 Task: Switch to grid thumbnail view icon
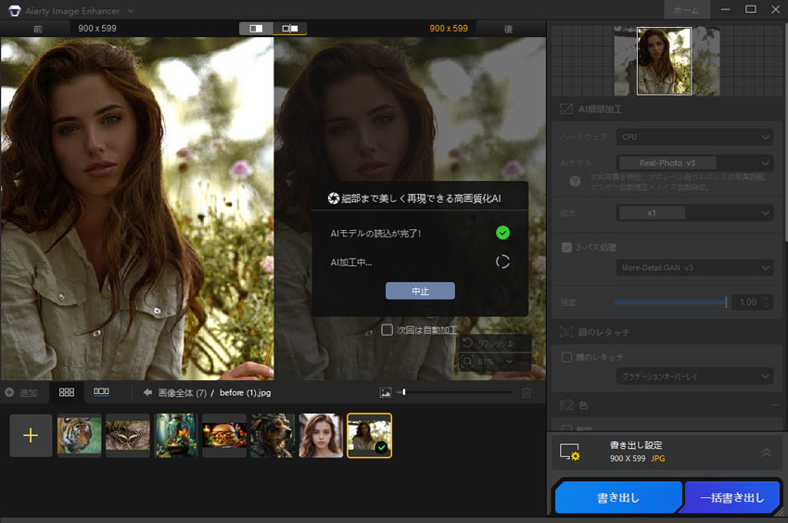[x=66, y=392]
